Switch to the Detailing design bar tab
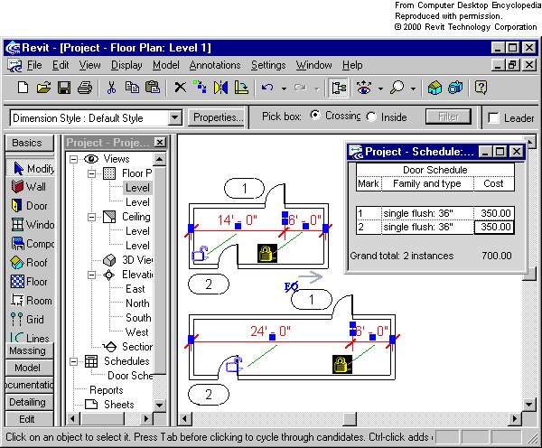Viewport: 542px width, 448px height. 30,402
